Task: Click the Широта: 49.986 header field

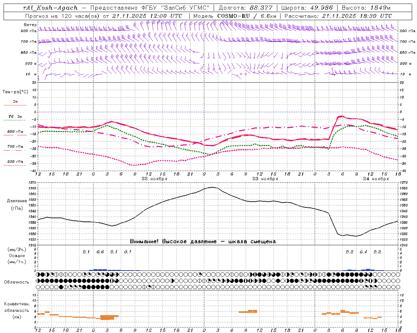Action: [x=307, y=8]
